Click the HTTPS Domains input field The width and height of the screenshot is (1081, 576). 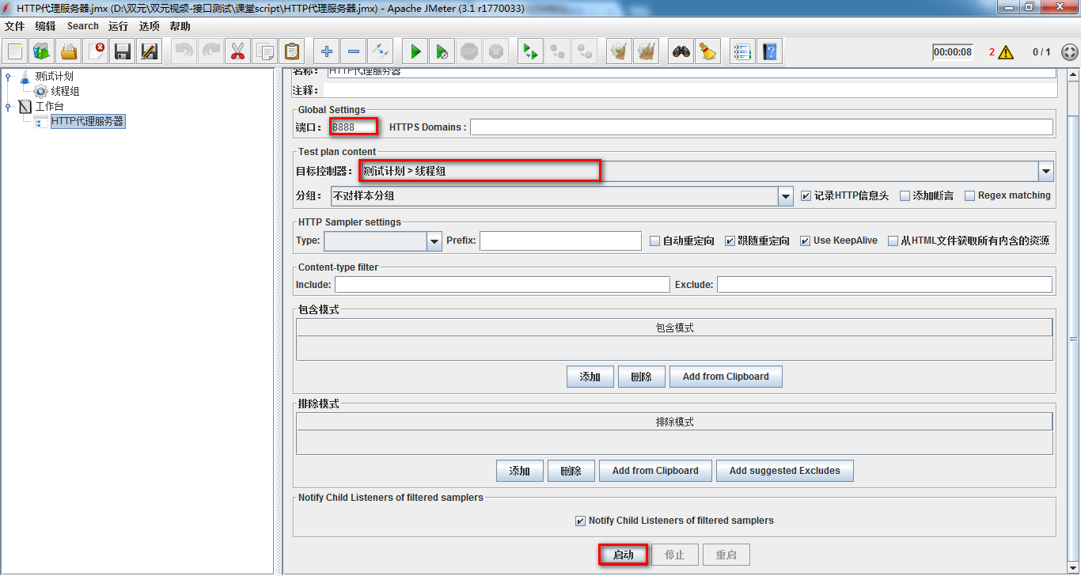click(761, 127)
